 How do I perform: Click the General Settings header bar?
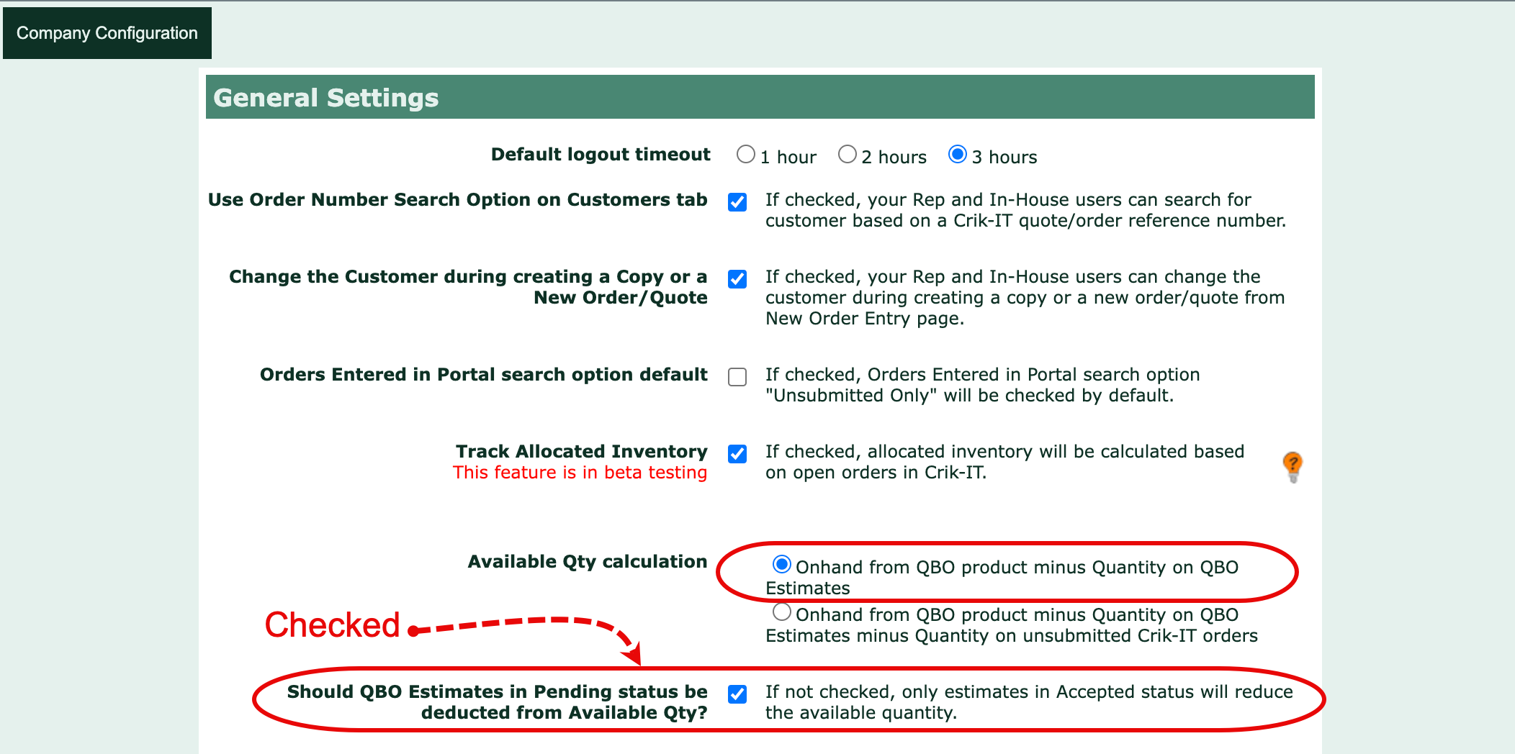(760, 97)
